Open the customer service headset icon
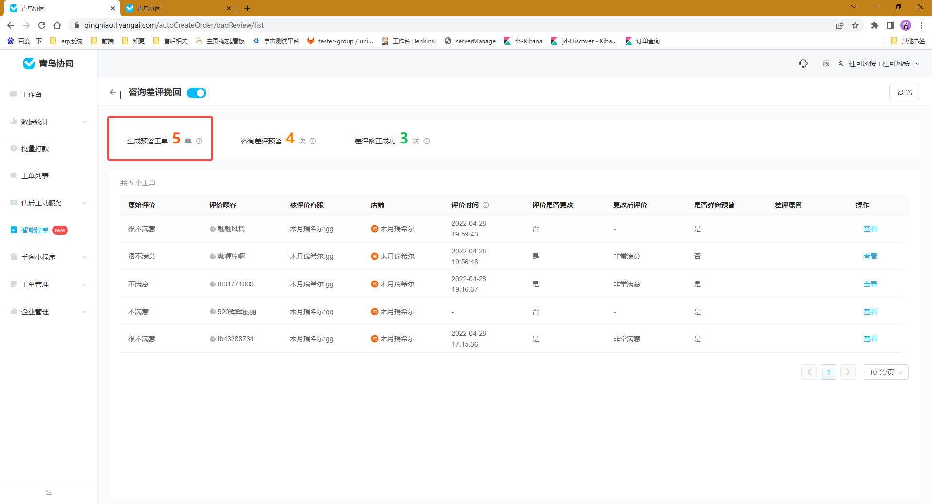 pyautogui.click(x=803, y=63)
